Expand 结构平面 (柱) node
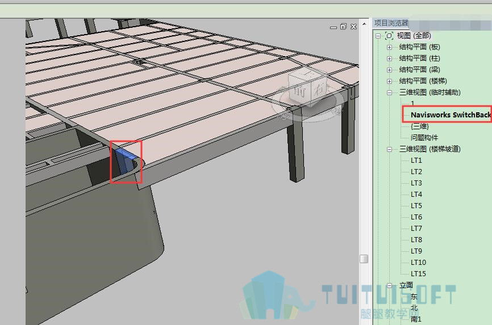This screenshot has height=325, width=492. (389, 58)
